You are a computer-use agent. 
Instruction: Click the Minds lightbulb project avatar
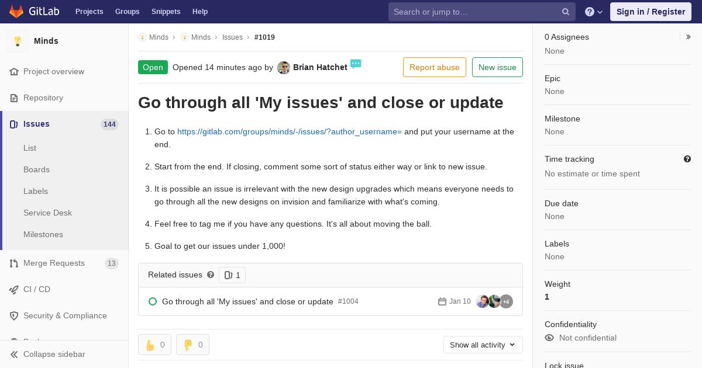click(x=18, y=41)
